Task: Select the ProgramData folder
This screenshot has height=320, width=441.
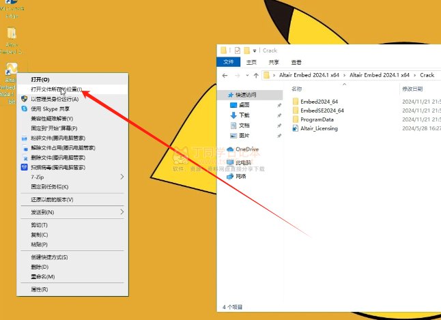Action: click(x=317, y=119)
